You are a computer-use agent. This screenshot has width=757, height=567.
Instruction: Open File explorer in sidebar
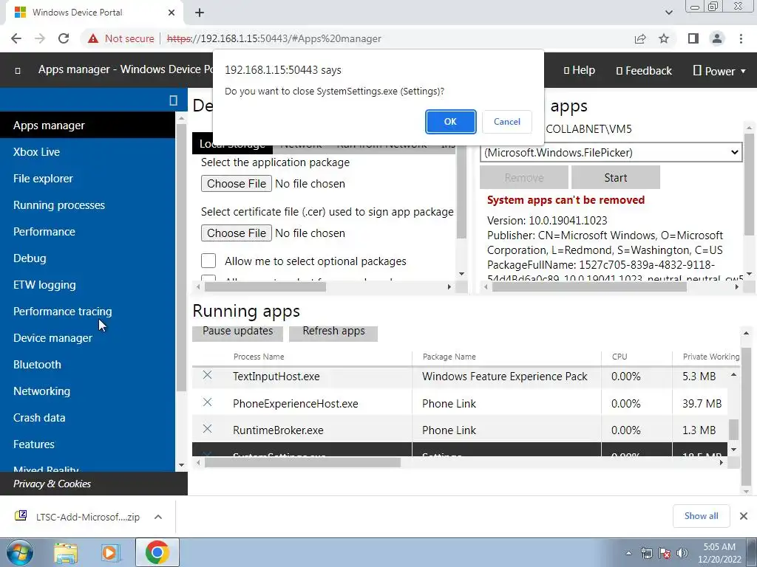(87, 179)
